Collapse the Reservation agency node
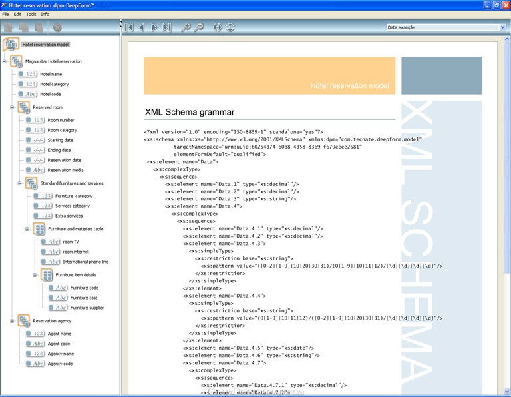 (x=12, y=321)
